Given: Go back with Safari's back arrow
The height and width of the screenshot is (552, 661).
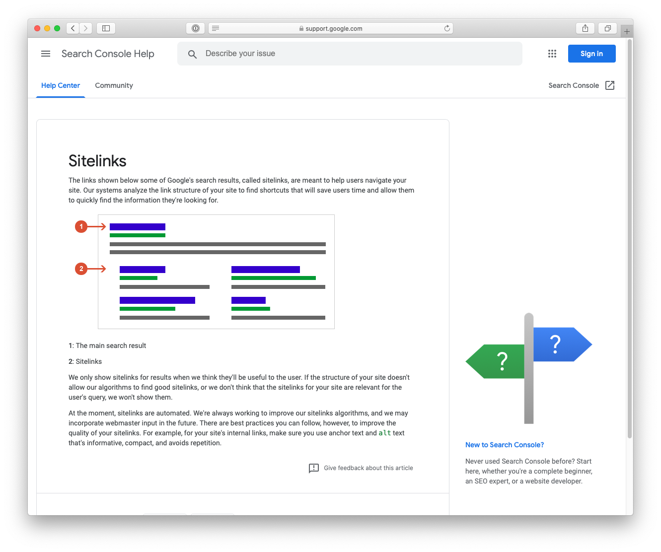Looking at the screenshot, I should click(x=73, y=28).
